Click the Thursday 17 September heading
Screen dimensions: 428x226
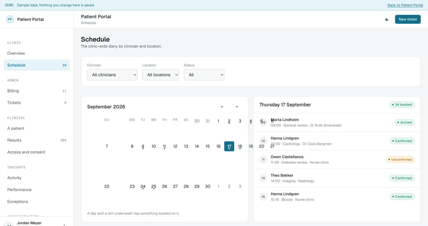point(285,105)
